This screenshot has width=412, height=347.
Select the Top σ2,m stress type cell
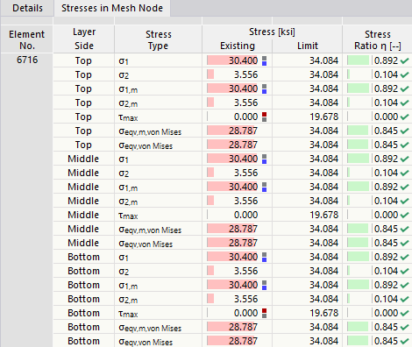158,103
